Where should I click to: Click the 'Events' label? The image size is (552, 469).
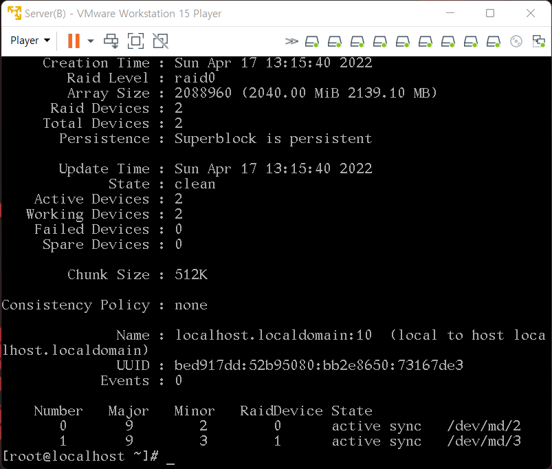[125, 381]
